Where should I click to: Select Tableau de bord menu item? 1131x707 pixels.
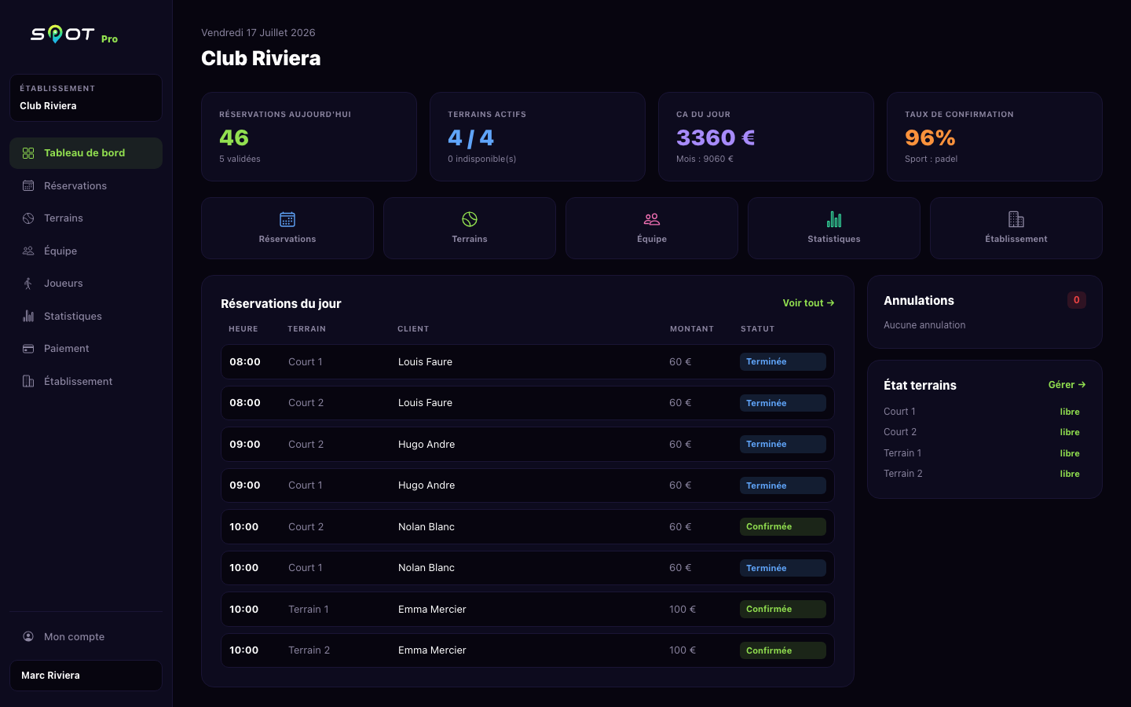pos(86,153)
